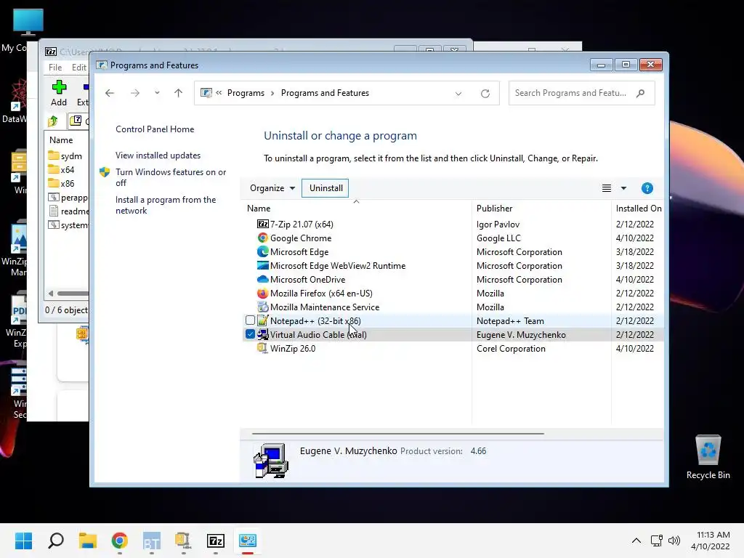The height and width of the screenshot is (558, 744).
Task: Click the search magnifier icon
Action: pos(641,93)
